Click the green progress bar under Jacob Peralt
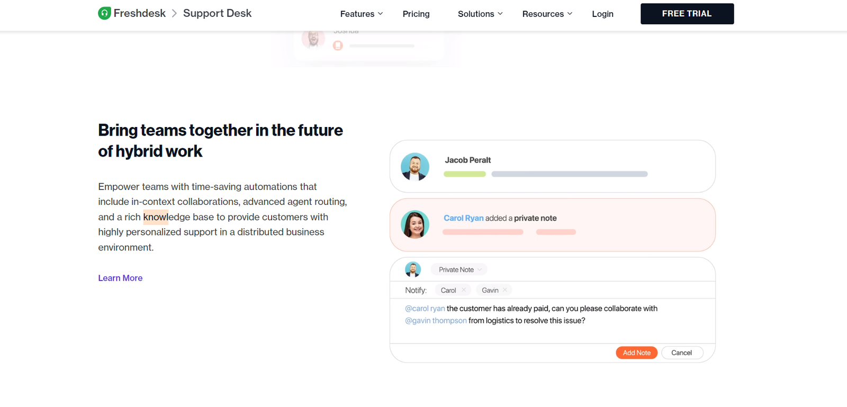The image size is (847, 407). click(x=465, y=174)
